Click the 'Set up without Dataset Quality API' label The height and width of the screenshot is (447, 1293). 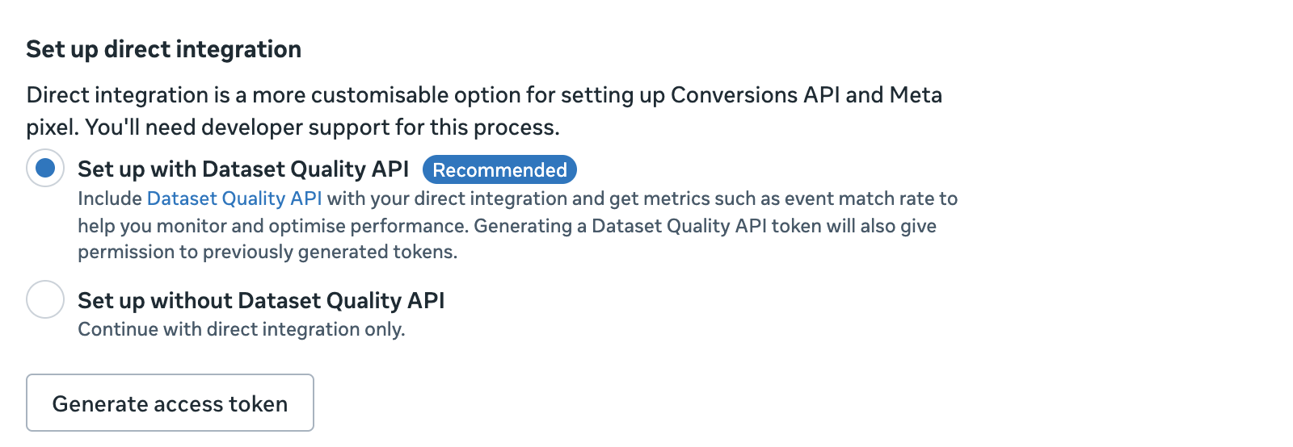[x=261, y=300]
